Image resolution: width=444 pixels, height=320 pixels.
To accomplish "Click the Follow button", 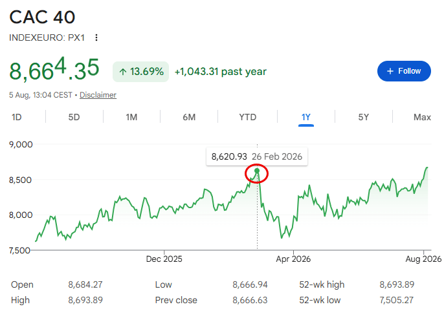I will [x=404, y=71].
